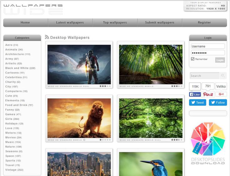Click the password input field

click(208, 53)
